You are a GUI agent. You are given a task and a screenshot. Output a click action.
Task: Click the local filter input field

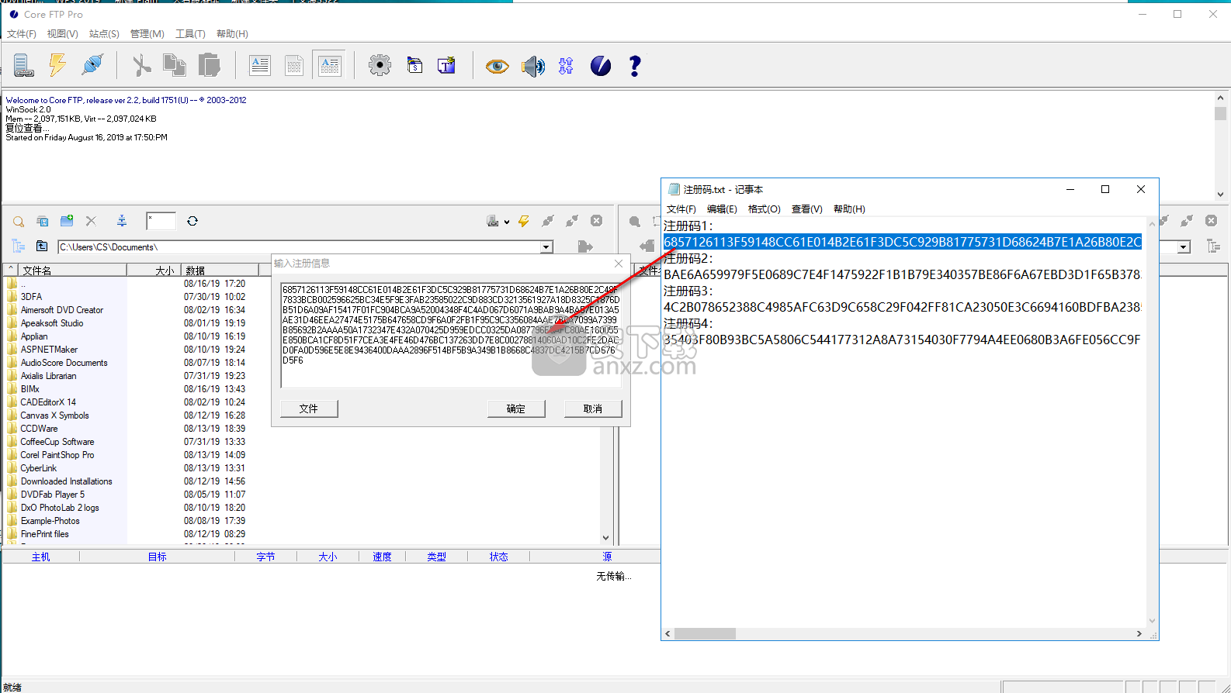point(161,221)
